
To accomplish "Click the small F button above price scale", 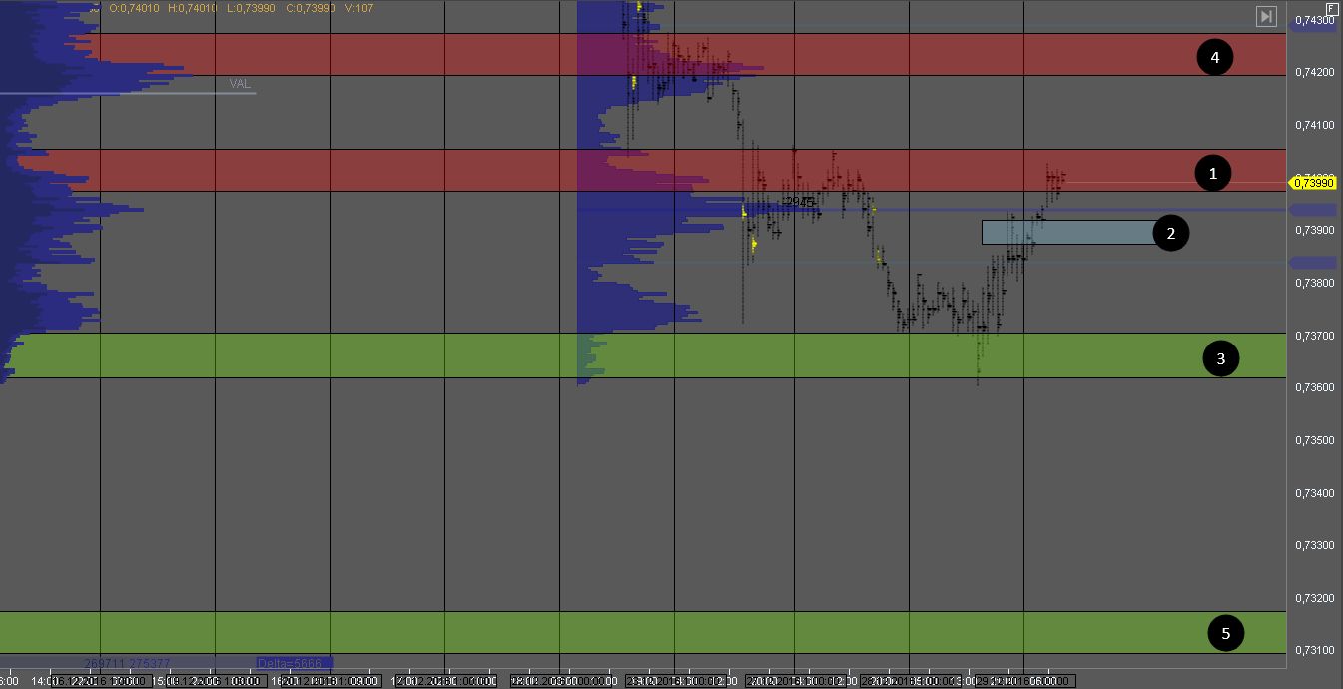I will coord(1332,7).
